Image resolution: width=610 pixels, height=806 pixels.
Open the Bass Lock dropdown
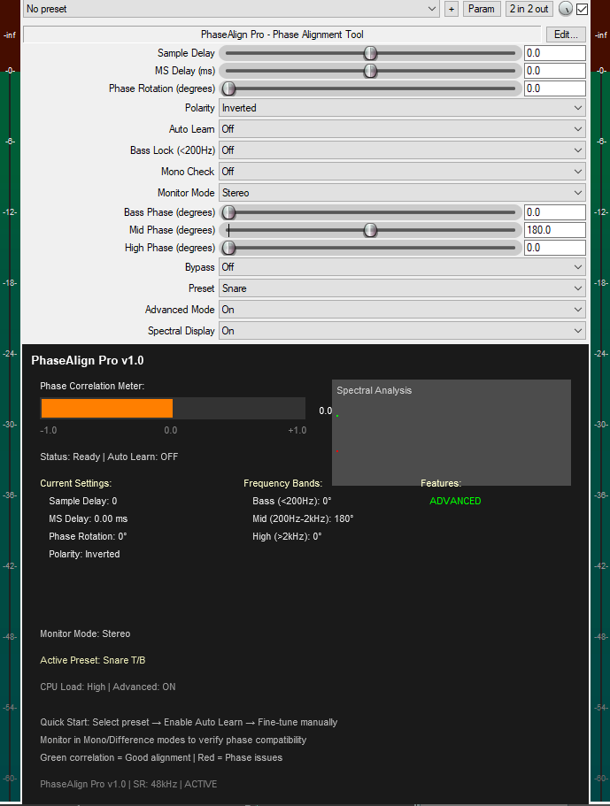coord(402,150)
